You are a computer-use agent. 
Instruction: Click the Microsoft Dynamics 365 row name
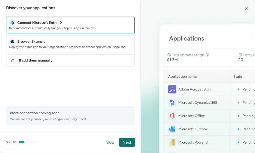(x=198, y=103)
